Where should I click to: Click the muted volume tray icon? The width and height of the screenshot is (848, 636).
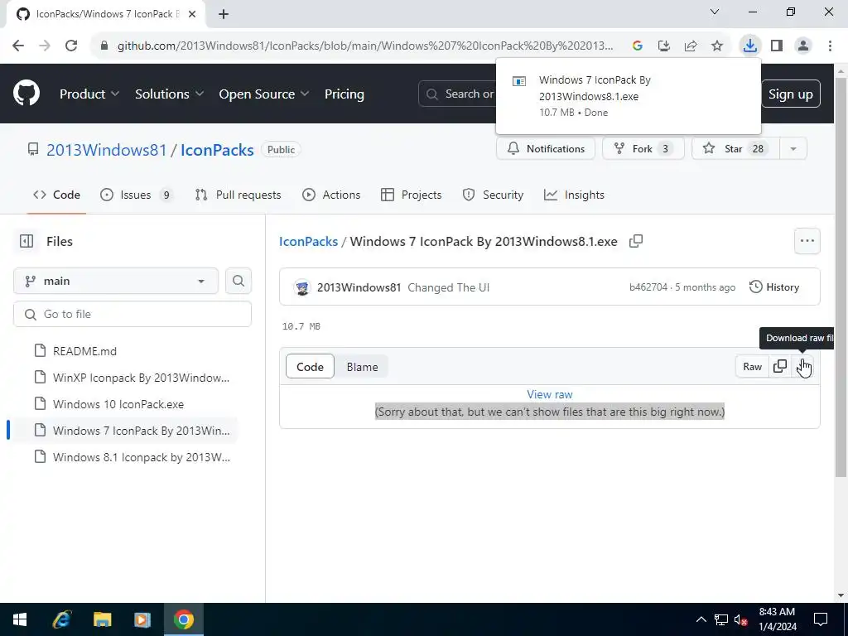pos(740,619)
